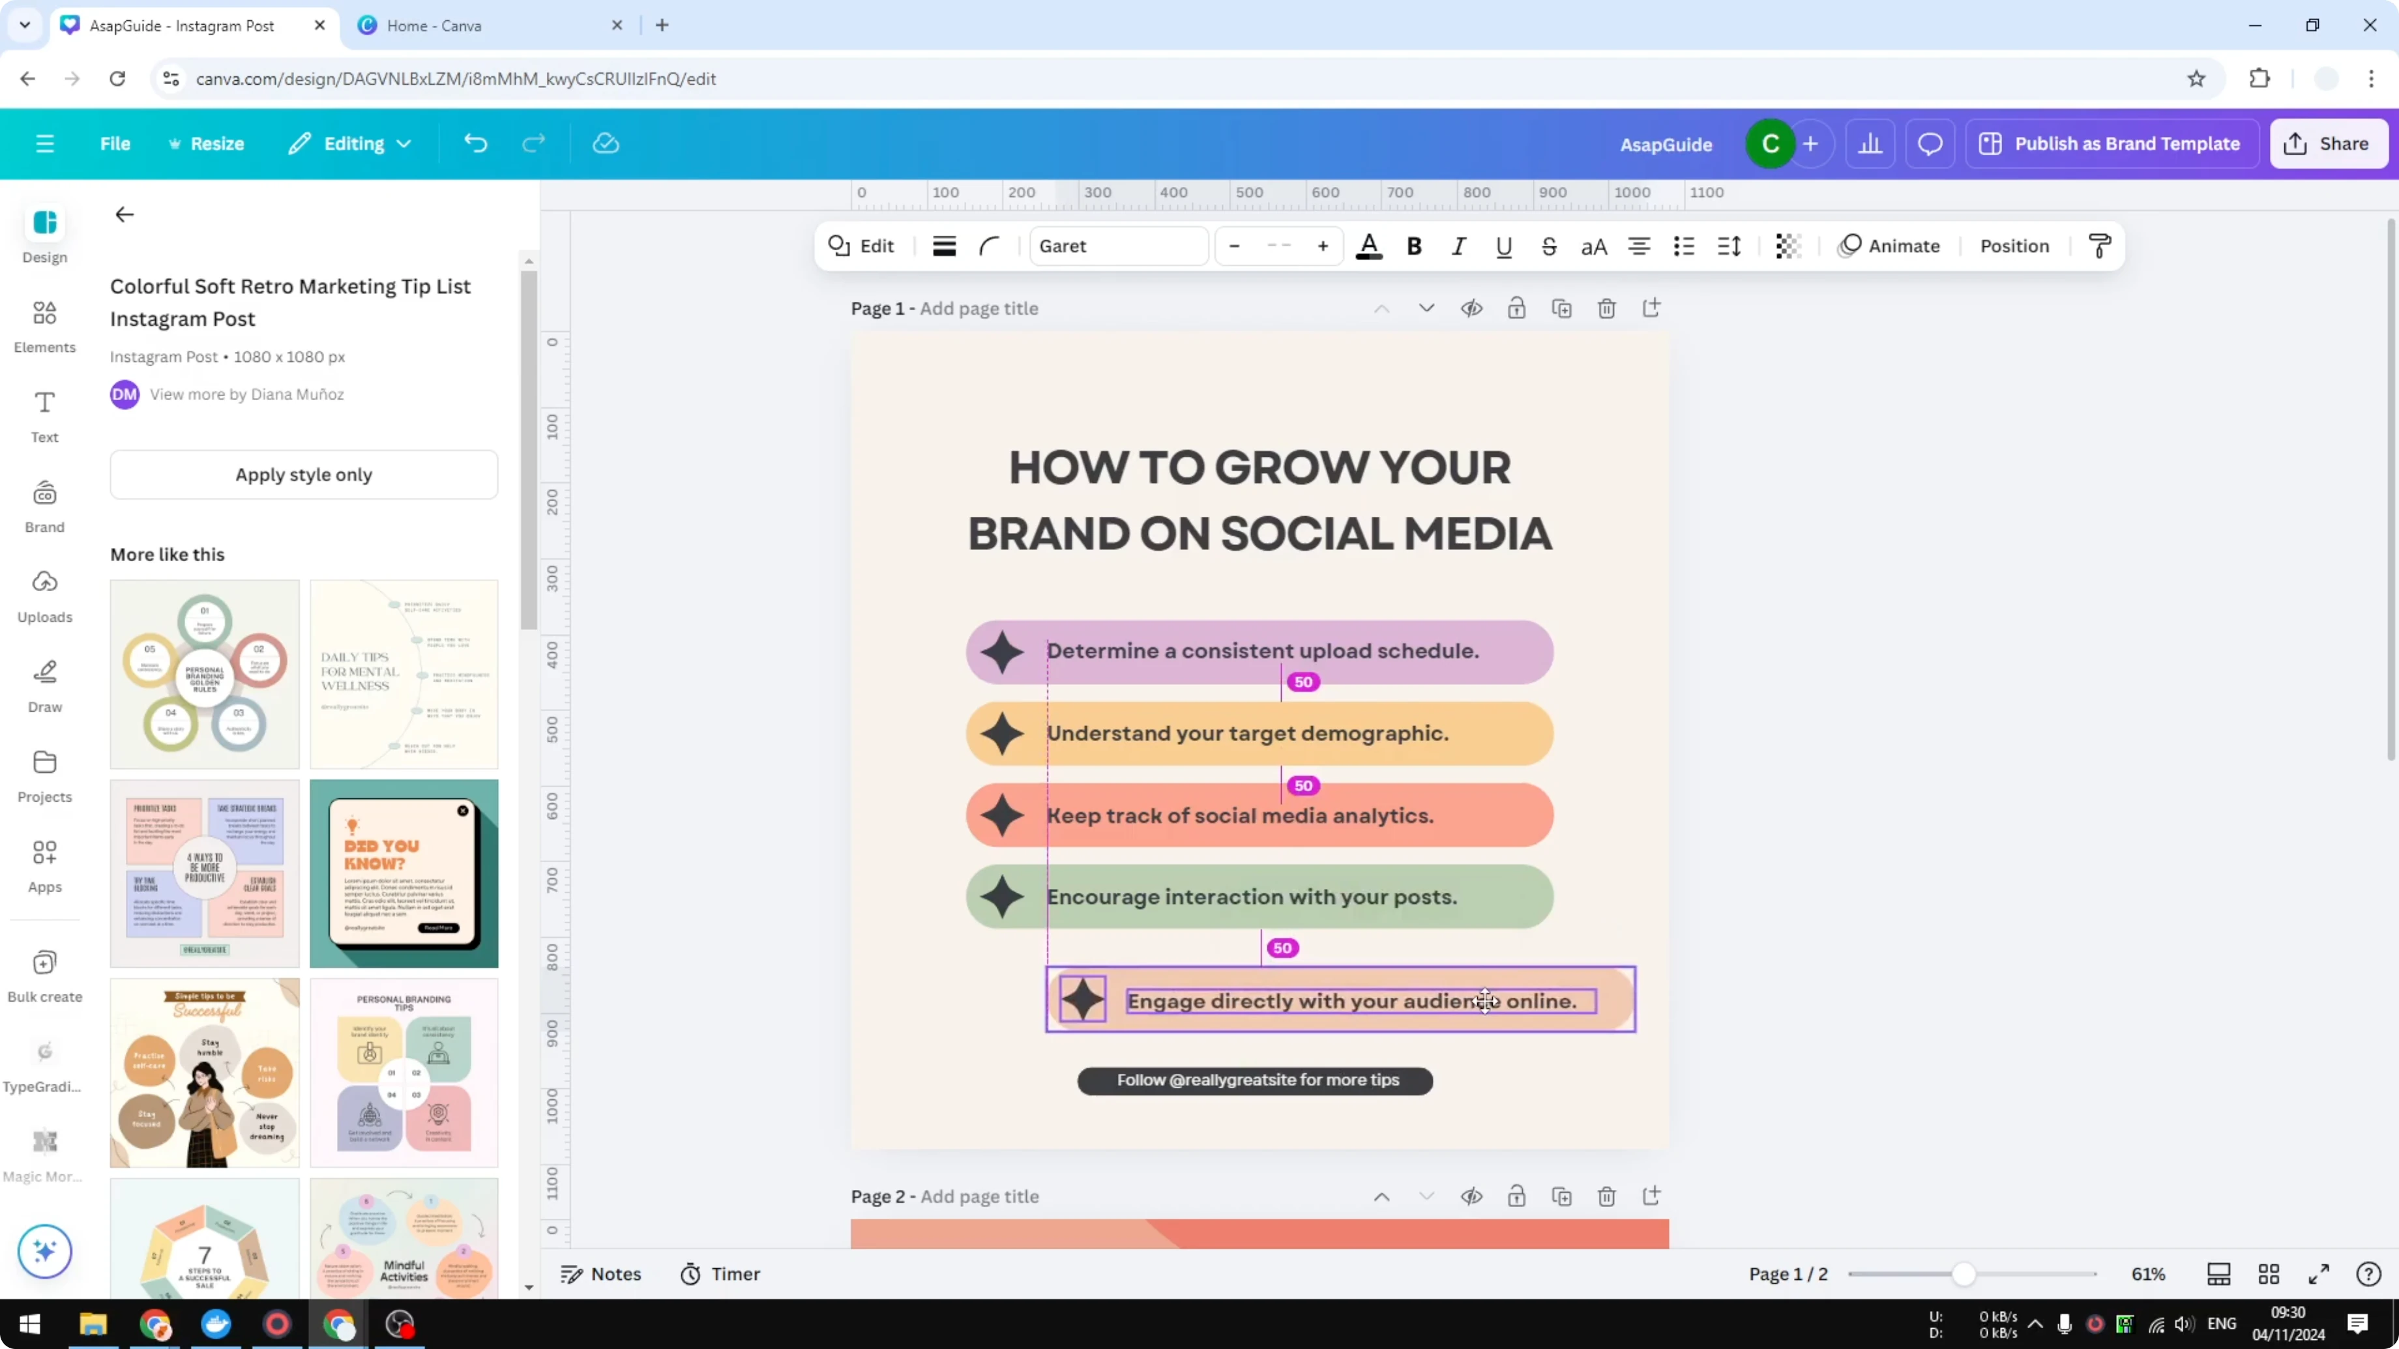2399x1349 pixels.
Task: Lock Page 1 with the padlock icon
Action: [x=1517, y=308]
